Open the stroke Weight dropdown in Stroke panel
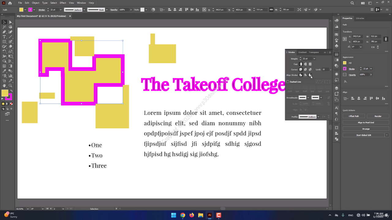Screen dimensions: 392x220 point(314,59)
